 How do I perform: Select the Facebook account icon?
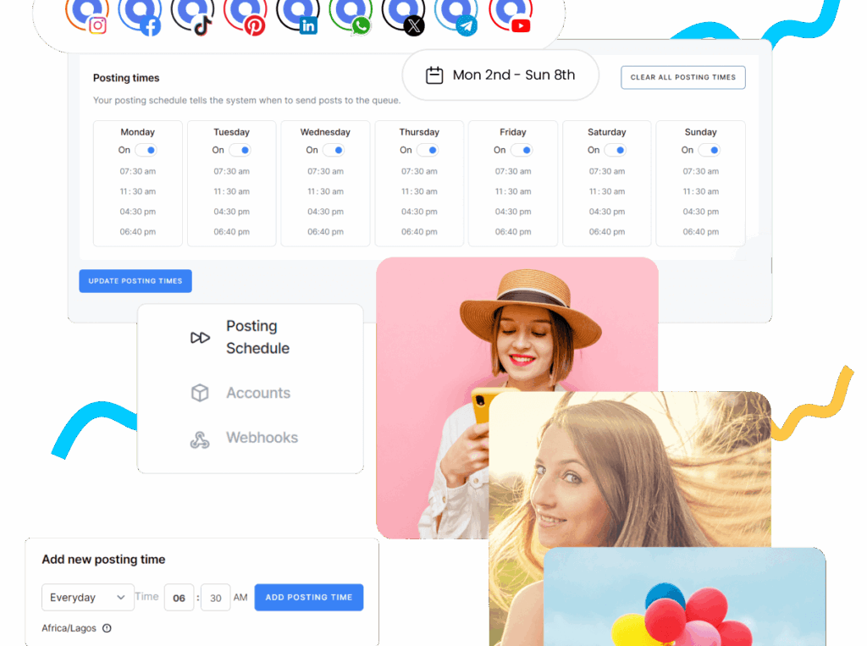pos(140,14)
